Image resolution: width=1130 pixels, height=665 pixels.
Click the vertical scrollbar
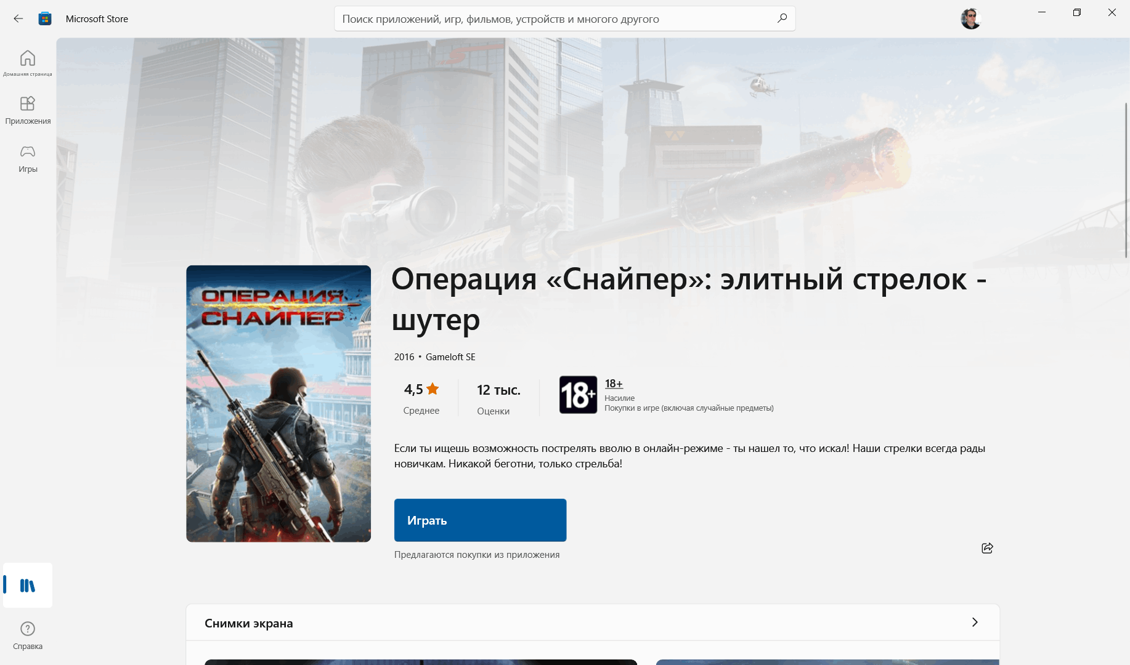[1126, 180]
